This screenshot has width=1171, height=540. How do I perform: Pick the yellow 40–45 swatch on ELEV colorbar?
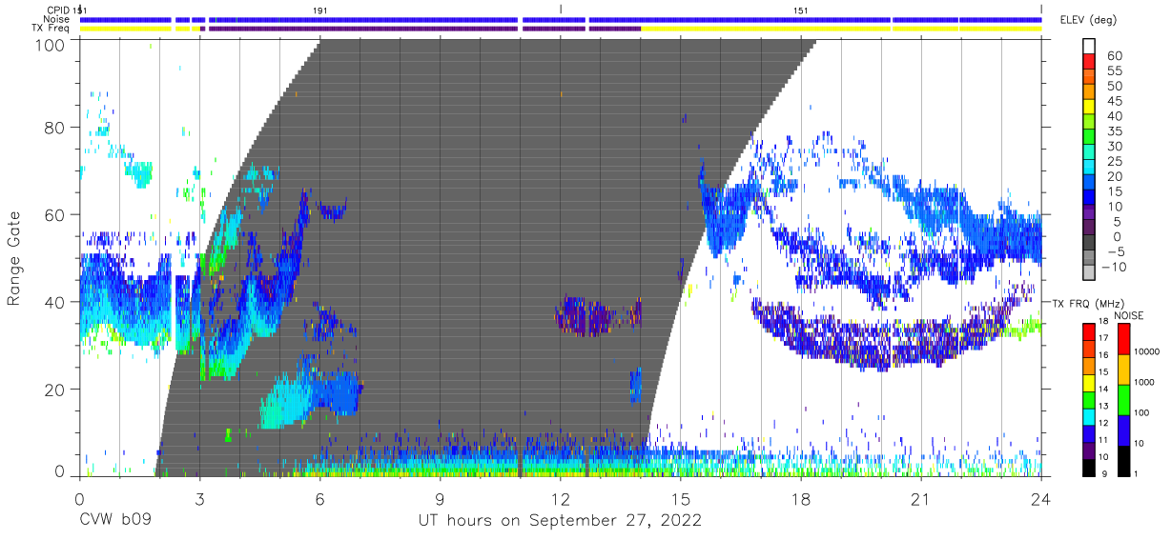(1088, 109)
